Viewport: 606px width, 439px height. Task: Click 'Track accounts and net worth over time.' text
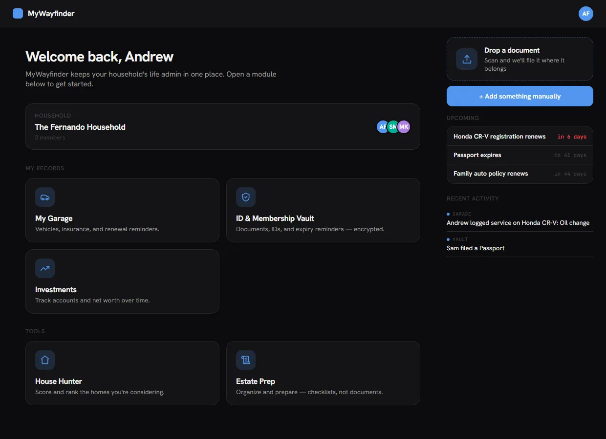92,300
